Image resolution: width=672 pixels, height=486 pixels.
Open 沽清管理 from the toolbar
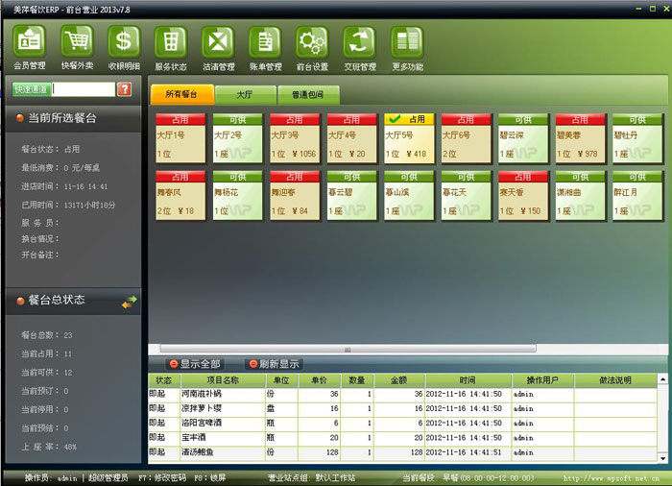[218, 42]
